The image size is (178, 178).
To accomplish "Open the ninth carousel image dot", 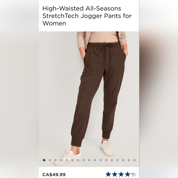I will 89,160.
